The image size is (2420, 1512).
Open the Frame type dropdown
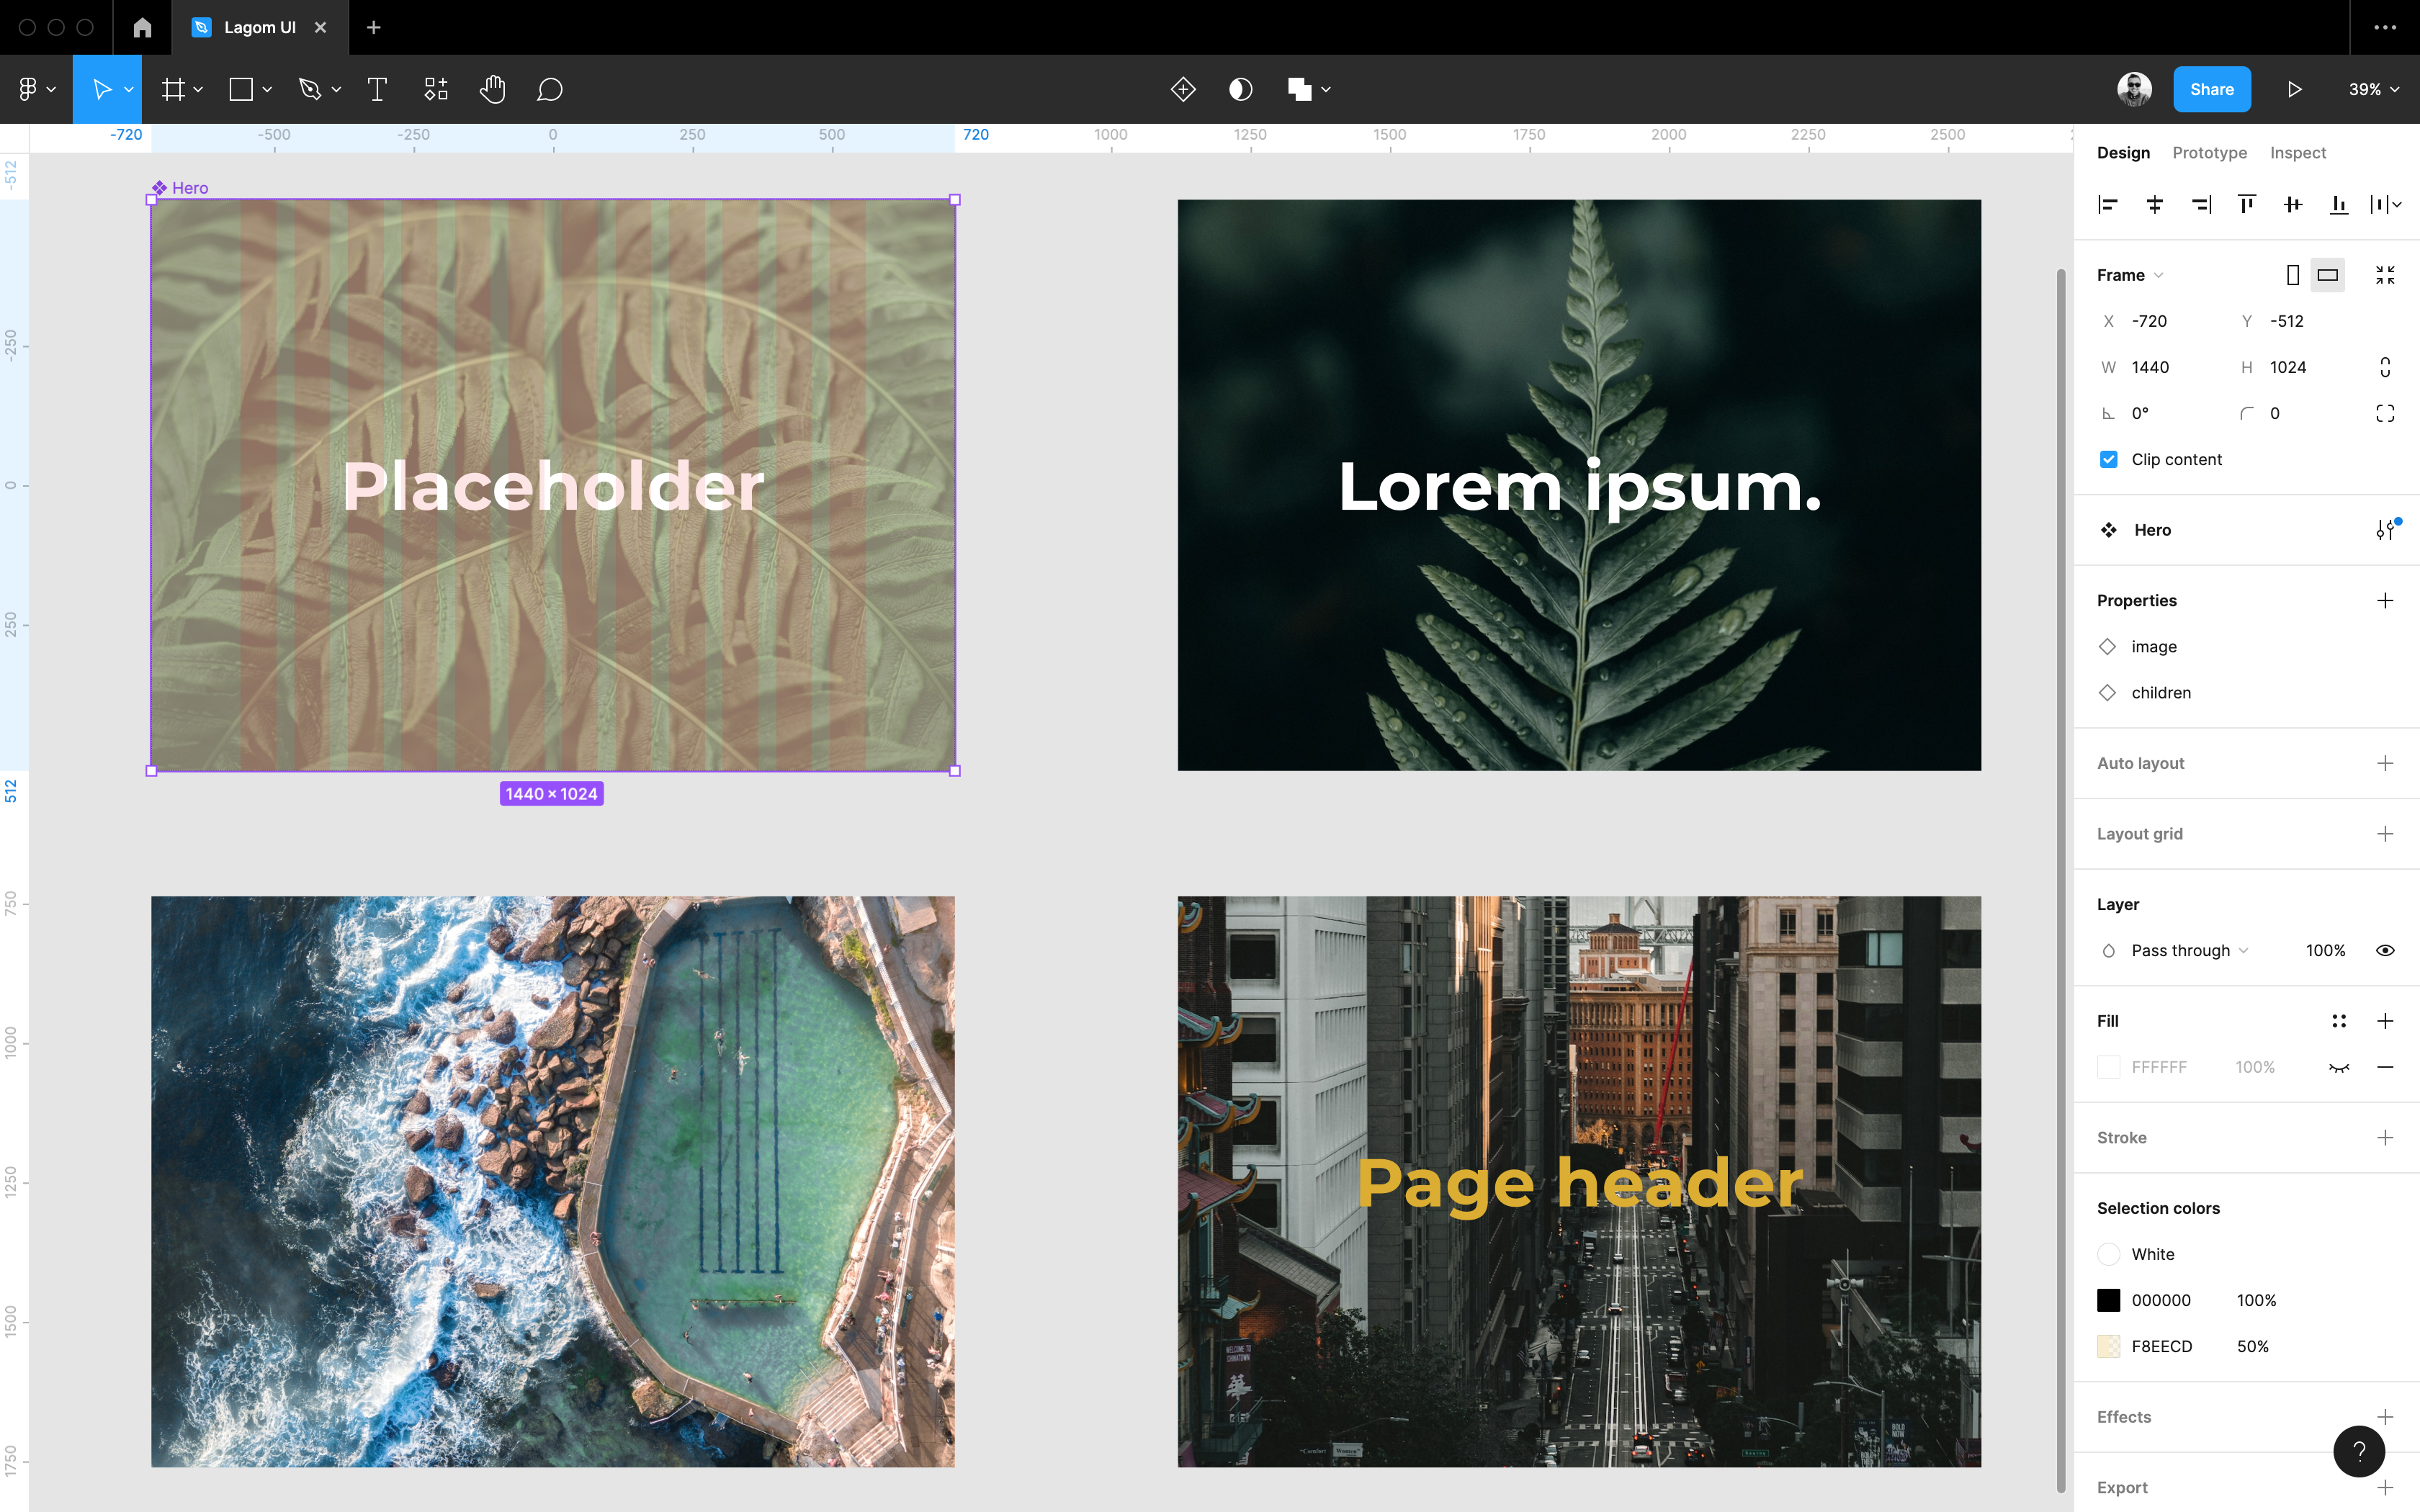2130,275
